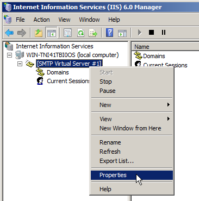The width and height of the screenshot is (199, 201).
Task: Collapse the SMTP Virtual Server node
Action: point(20,64)
